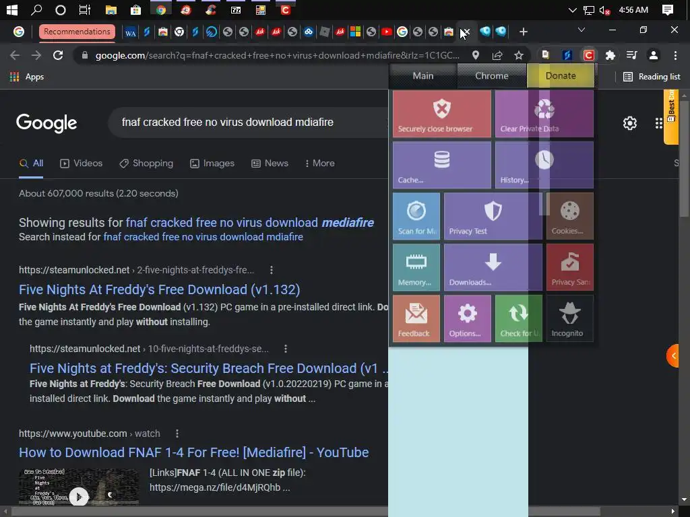Select the Main tab in extension popup
This screenshot has height=517, width=690.
[x=423, y=75]
